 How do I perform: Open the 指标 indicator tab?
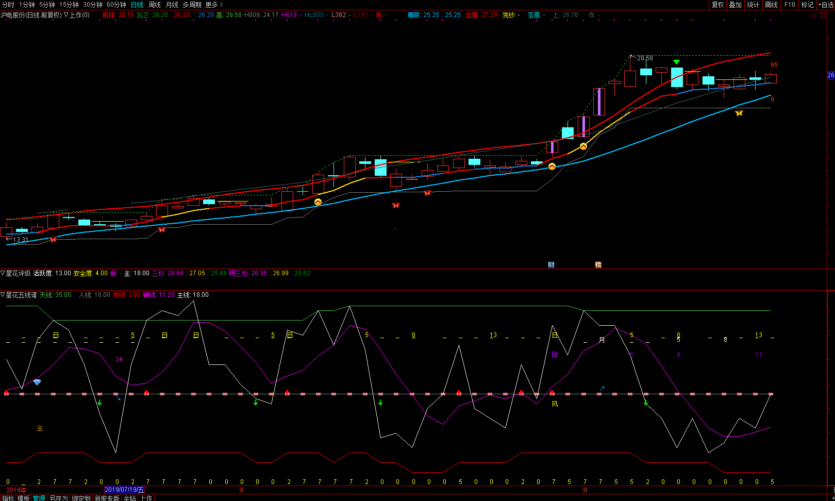pos(8,498)
